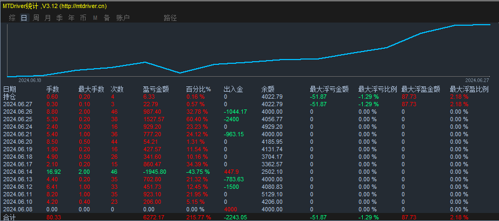Click the total profit 6272.17
This screenshot has width=499, height=221.
coord(154,217)
